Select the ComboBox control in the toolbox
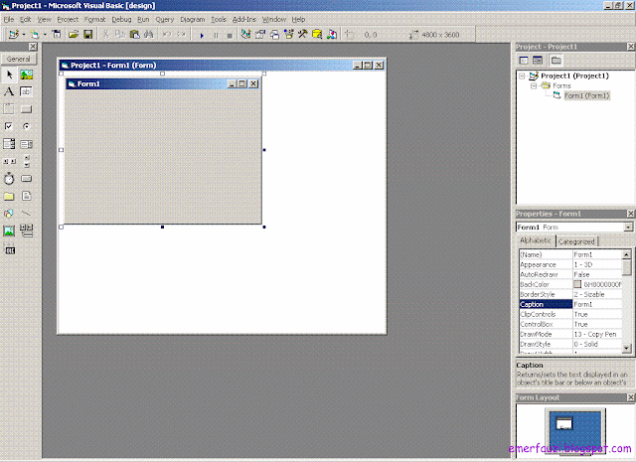This screenshot has width=636, height=462. coord(9,144)
